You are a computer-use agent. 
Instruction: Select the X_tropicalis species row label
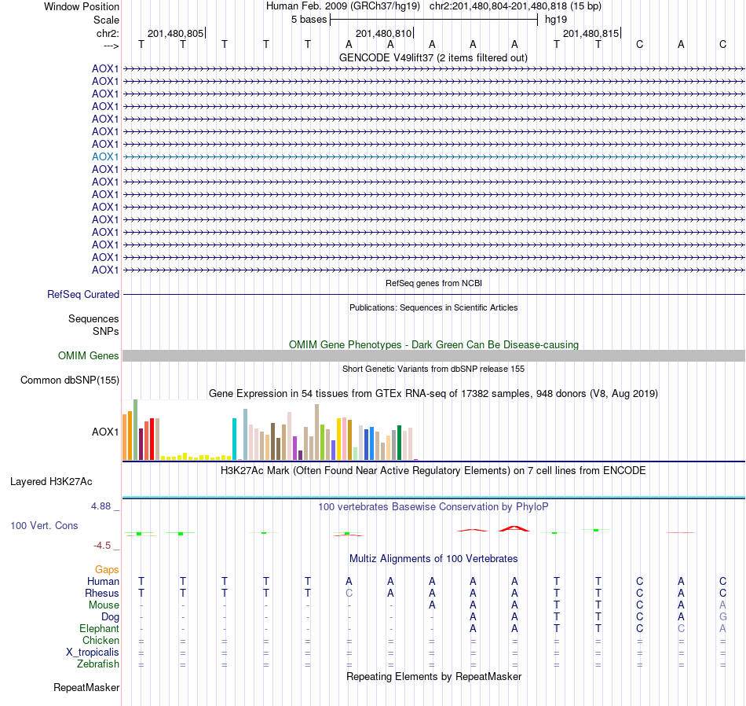point(93,653)
